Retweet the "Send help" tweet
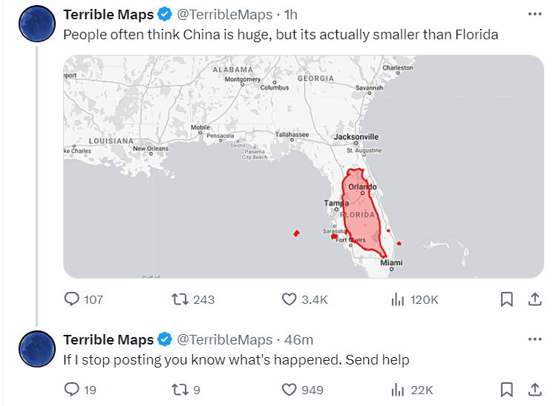The image size is (559, 406). pyautogui.click(x=179, y=389)
